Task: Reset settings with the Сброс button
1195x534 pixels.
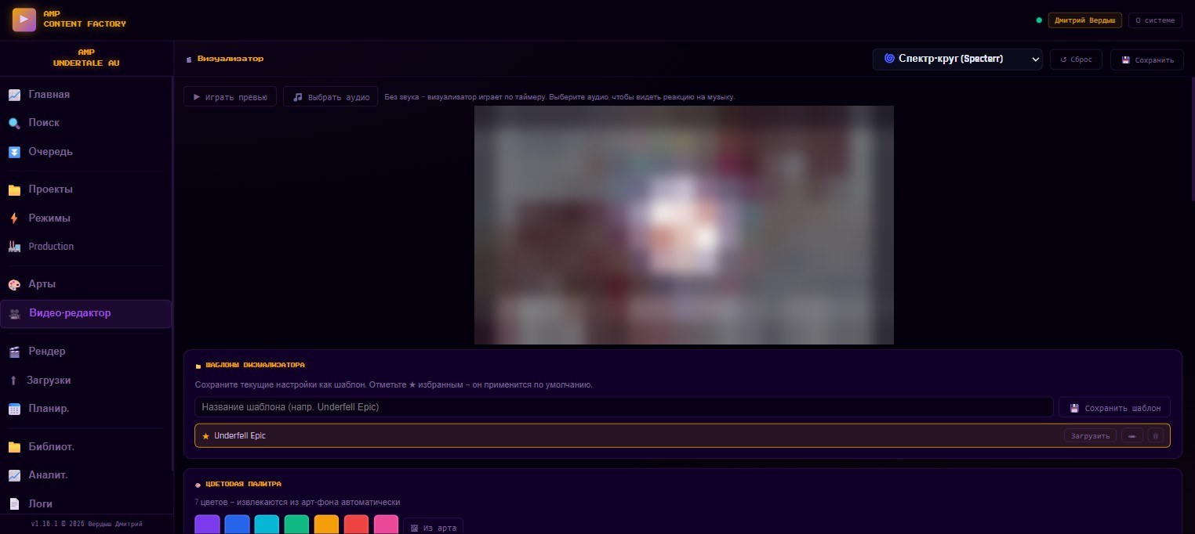Action: (x=1076, y=60)
